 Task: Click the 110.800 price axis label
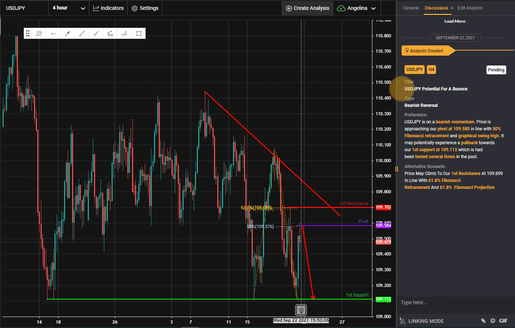point(383,36)
